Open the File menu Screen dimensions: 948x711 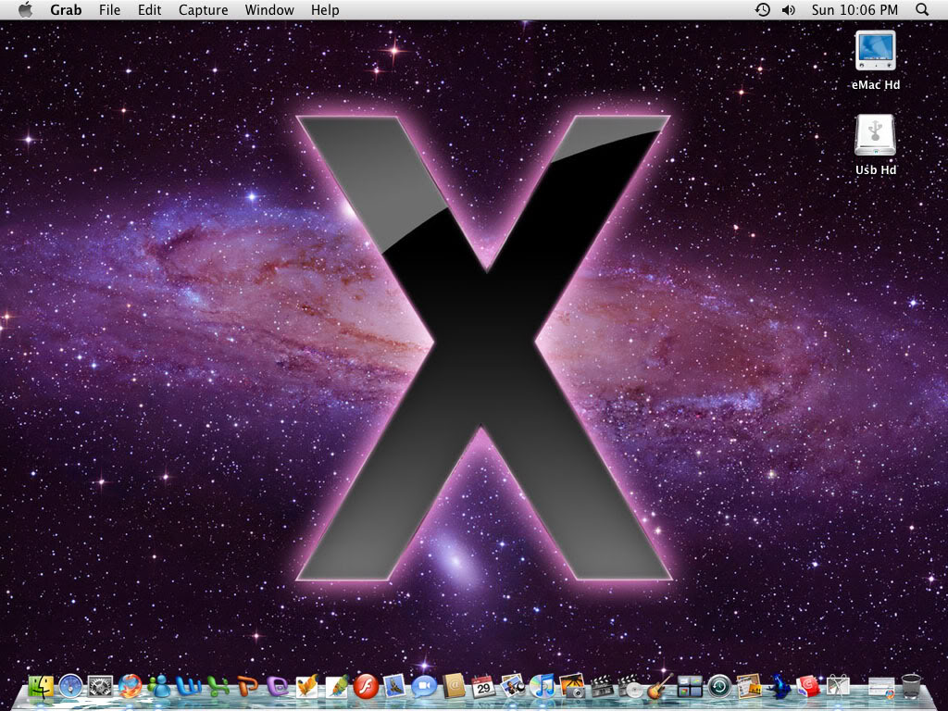pos(109,10)
